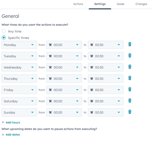Delete the Sunday time row
This screenshot has width=152, height=141.
click(x=130, y=112)
